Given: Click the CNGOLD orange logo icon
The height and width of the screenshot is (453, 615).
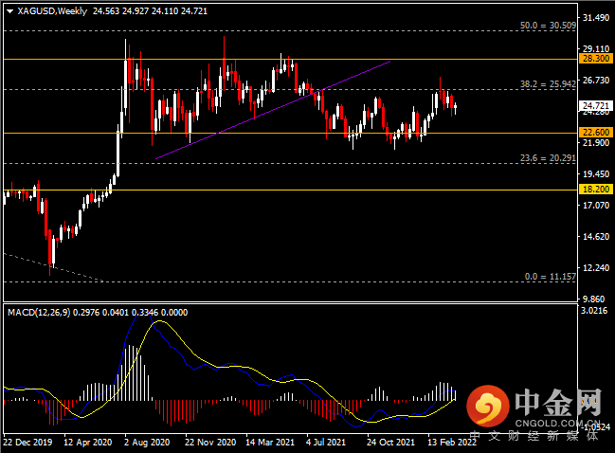Looking at the screenshot, I should click(487, 406).
